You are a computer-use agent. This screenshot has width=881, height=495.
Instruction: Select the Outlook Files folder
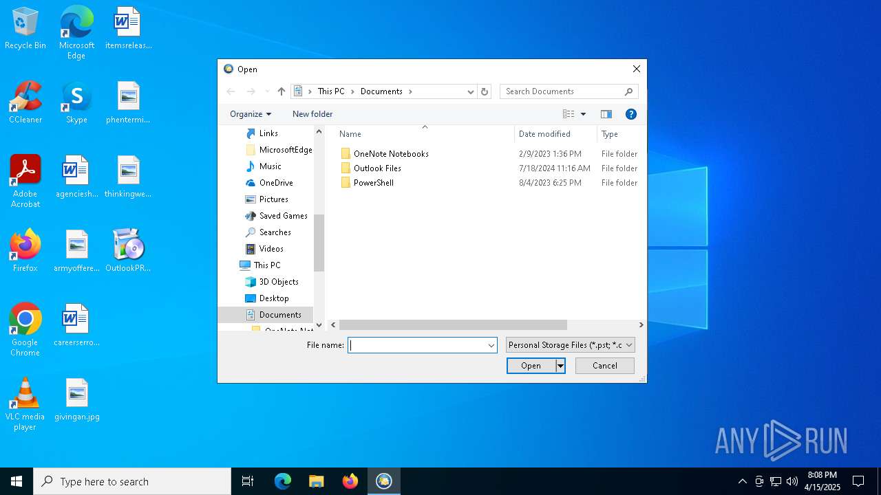point(377,168)
